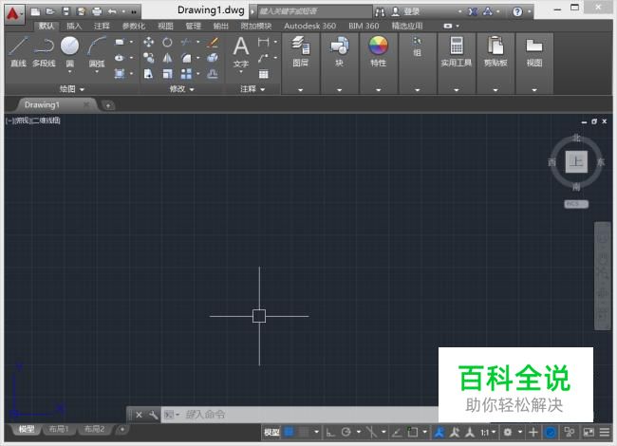Screen dimensions: 617x446
Task: Toggle grid display in status bar
Action: (289, 432)
